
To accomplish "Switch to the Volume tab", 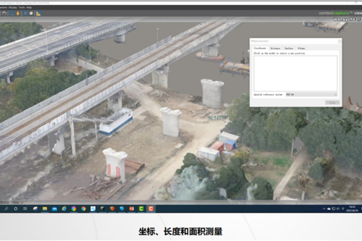I will [301, 48].
